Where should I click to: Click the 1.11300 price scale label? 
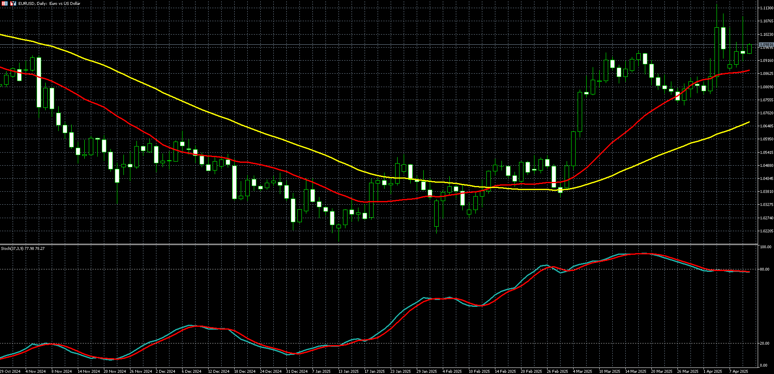(766, 8)
